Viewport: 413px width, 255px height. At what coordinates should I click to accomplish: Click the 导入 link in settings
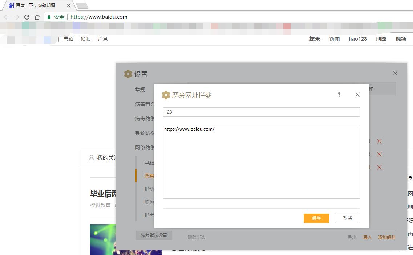(368, 237)
